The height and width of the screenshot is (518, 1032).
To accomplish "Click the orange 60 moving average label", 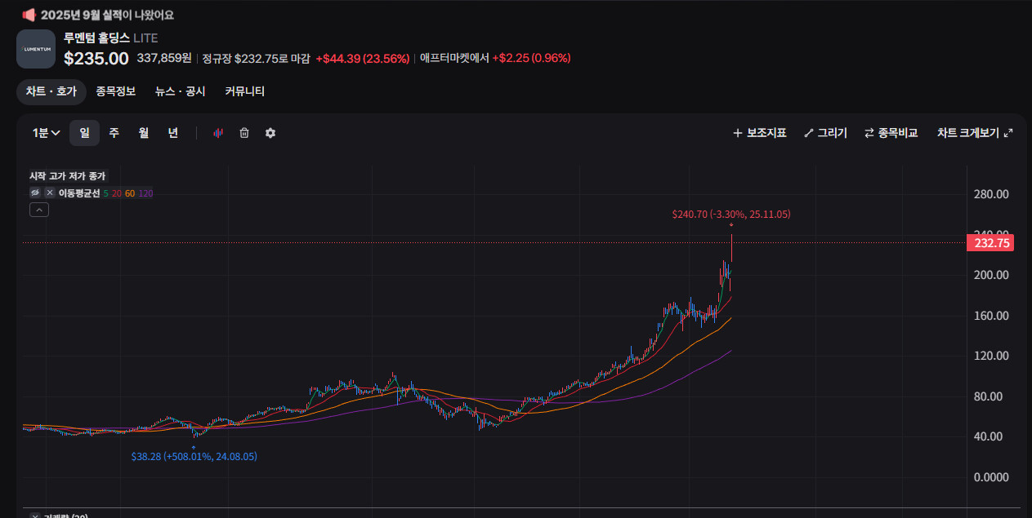I will (x=130, y=193).
